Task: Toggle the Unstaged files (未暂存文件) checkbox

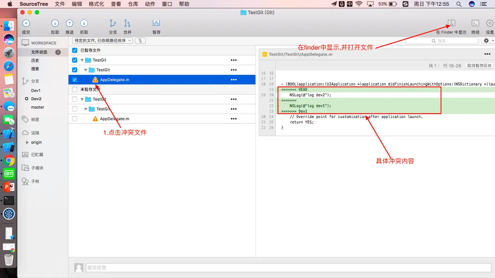Action: coord(75,89)
